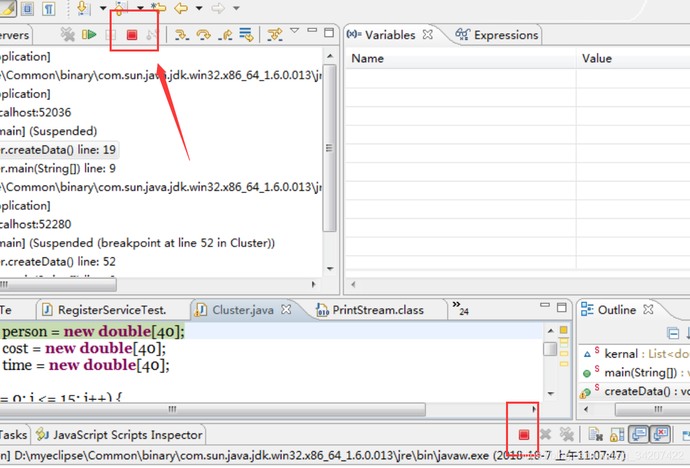Switch to Cluster.java editor tab
690x468 pixels.
[243, 310]
